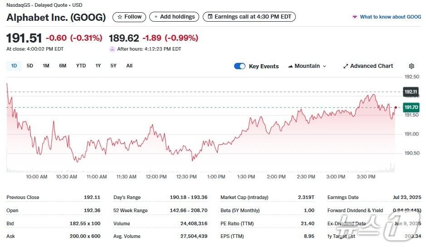Switch to the 5D time range
Image resolution: width=426 pixels, height=247 pixels.
click(x=30, y=66)
